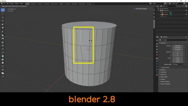Open the View Layer properties tab
Image resolution: width=188 pixels, height=106 pixels.
tap(157, 49)
